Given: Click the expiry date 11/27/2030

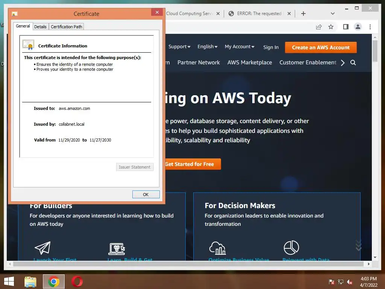Looking at the screenshot, I should pos(100,140).
